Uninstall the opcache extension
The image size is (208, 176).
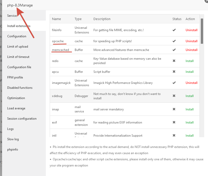(x=192, y=41)
